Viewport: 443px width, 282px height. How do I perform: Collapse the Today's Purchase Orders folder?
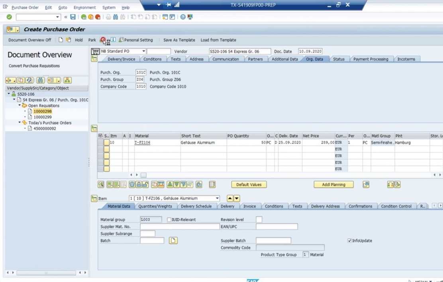(x=20, y=123)
